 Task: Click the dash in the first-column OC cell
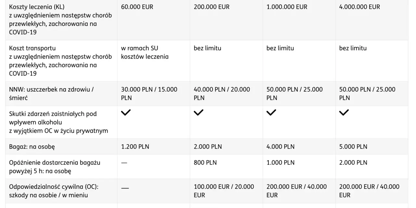point(125,188)
